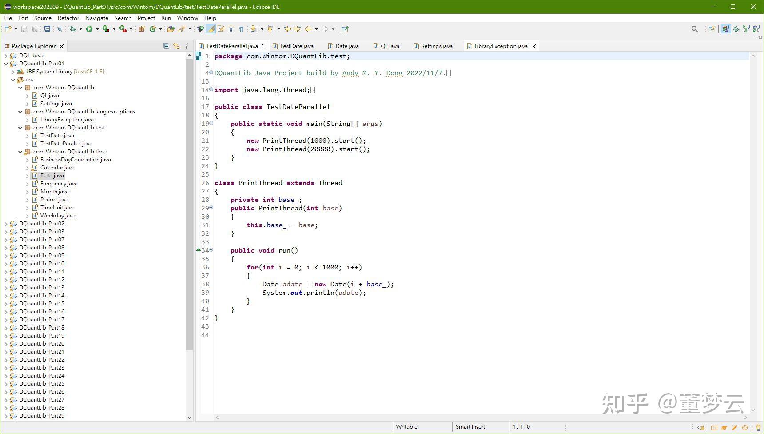
Task: Switch to the Debug perspective icon
Action: pyautogui.click(x=736, y=29)
